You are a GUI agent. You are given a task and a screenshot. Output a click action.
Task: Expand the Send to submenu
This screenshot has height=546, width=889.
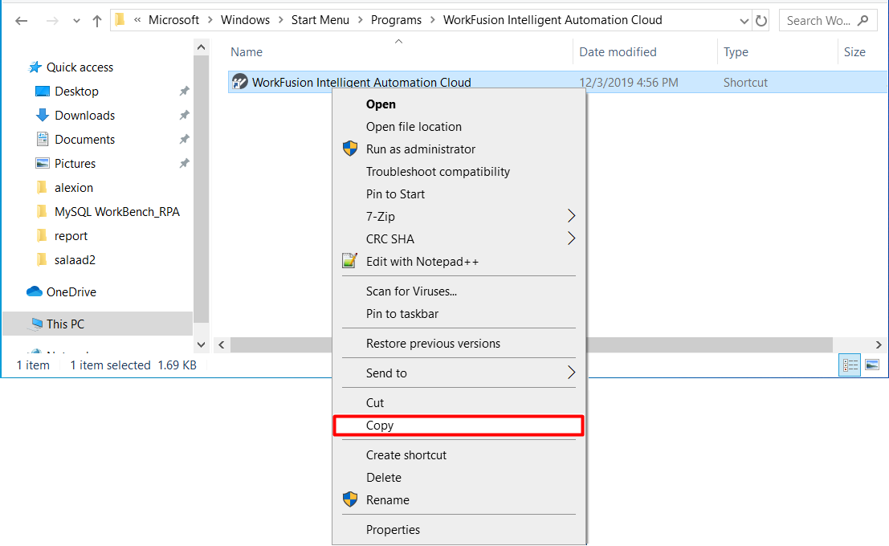point(459,373)
